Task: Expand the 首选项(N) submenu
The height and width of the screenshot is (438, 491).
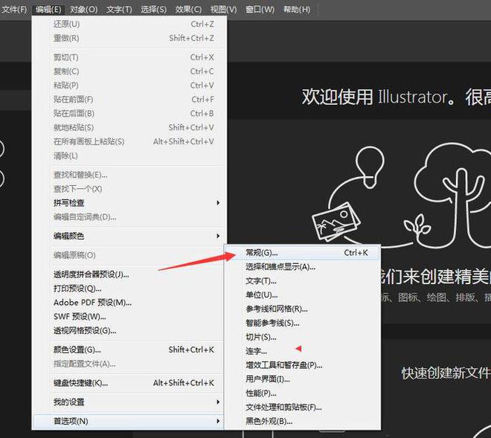Action: pyautogui.click(x=129, y=421)
